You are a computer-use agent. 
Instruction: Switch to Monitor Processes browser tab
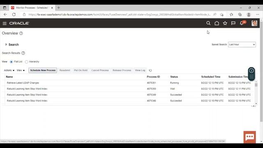click(x=32, y=8)
